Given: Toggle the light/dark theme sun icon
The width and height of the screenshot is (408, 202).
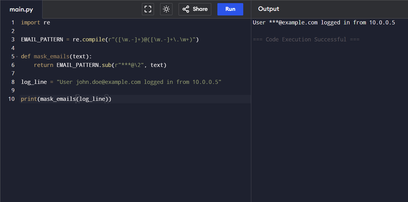Looking at the screenshot, I should click(x=166, y=9).
